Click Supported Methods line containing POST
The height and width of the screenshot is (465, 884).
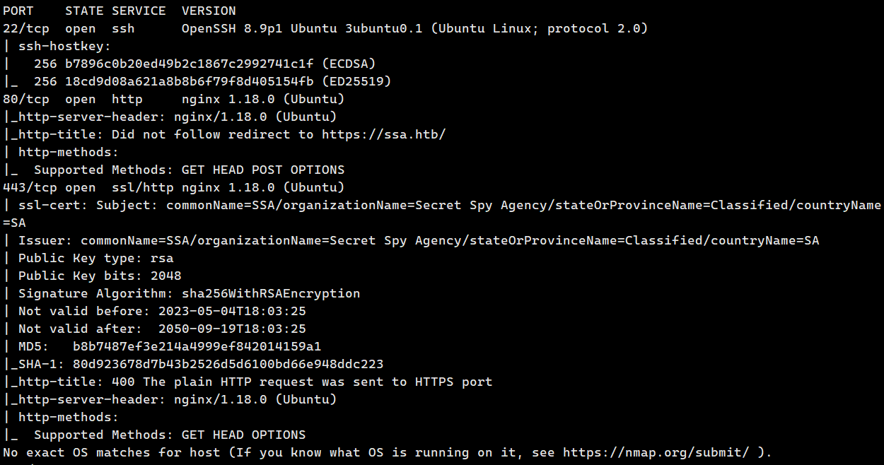click(189, 170)
